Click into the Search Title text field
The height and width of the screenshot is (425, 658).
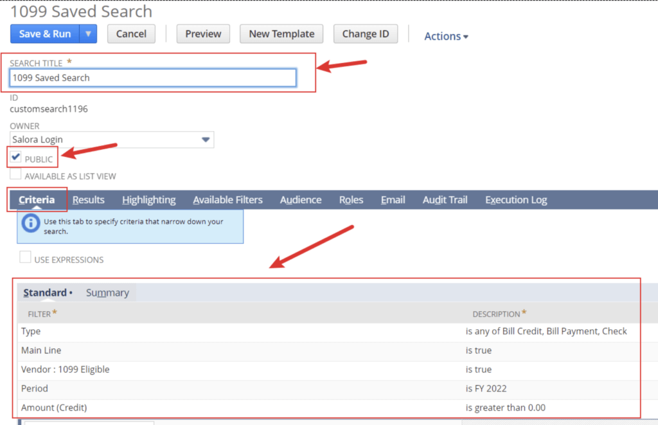pyautogui.click(x=153, y=78)
